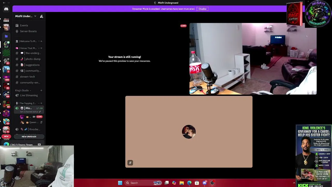The height and width of the screenshot is (187, 332).
Task: Open File Explorer from the taskbar
Action: (182, 183)
